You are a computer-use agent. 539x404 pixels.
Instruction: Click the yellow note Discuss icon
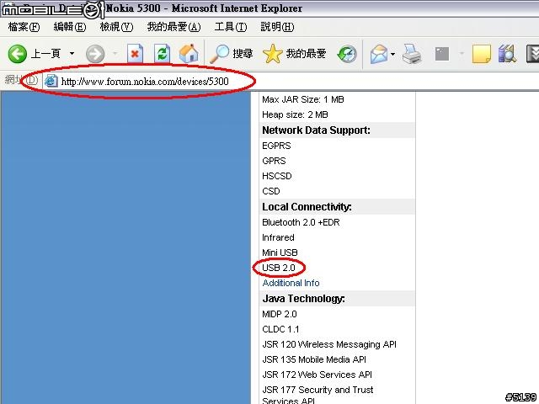pyautogui.click(x=481, y=54)
